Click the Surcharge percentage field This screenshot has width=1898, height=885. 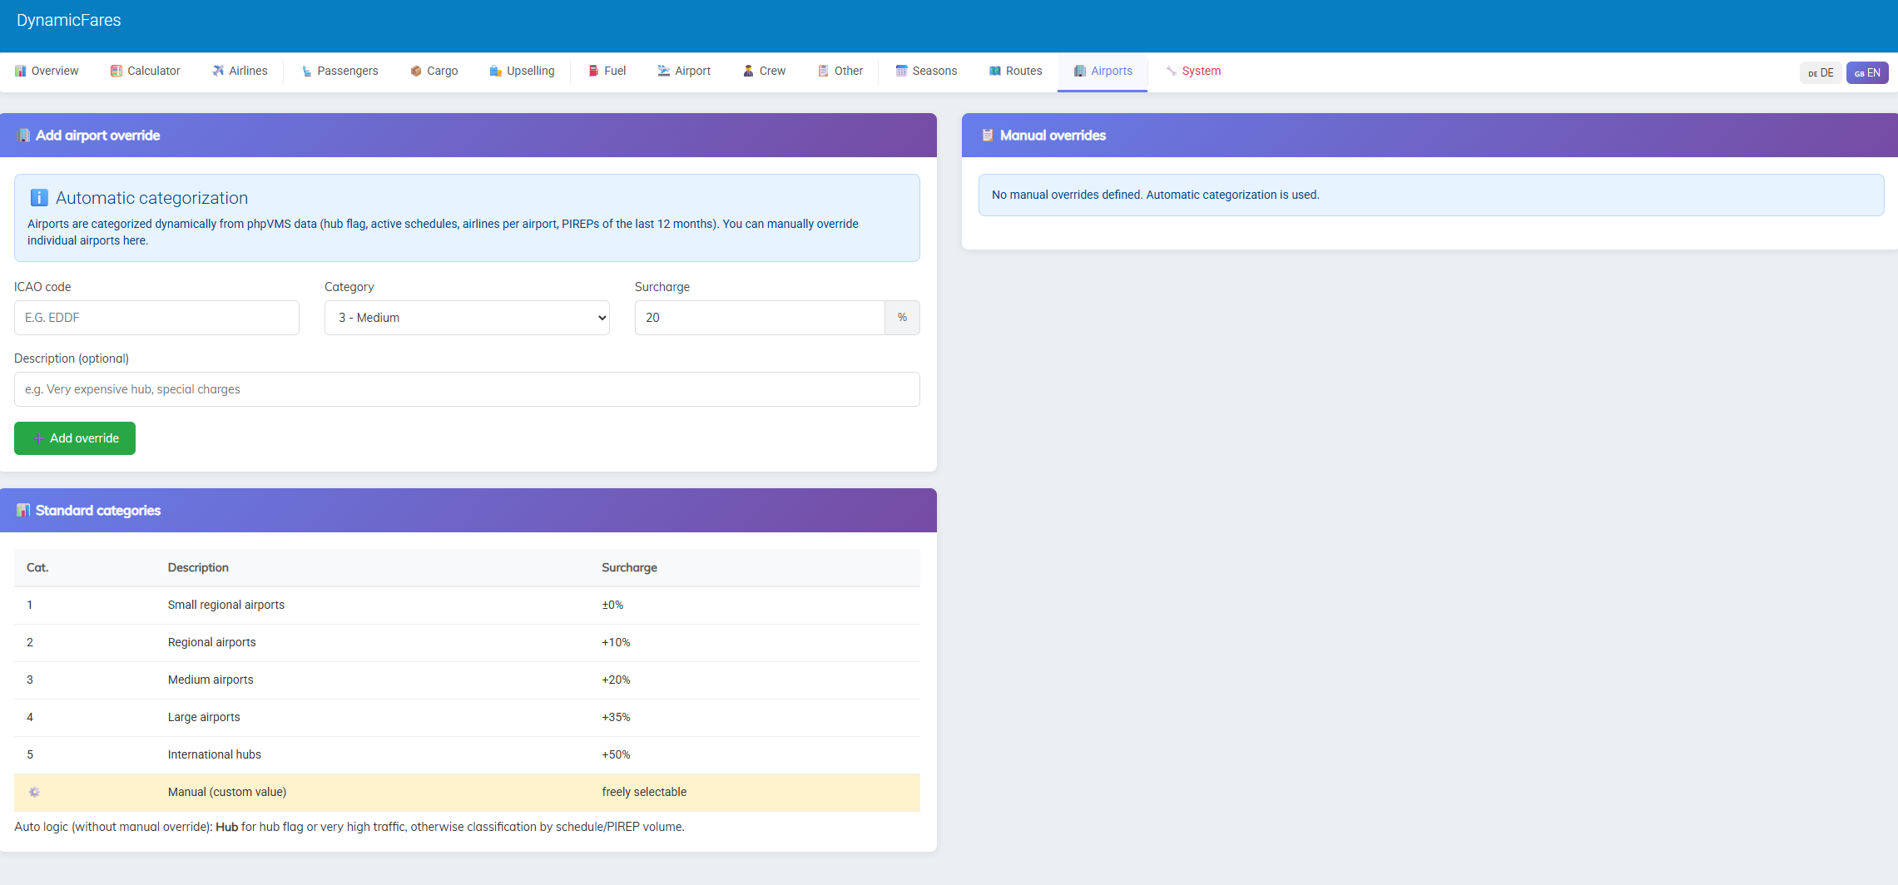[759, 318]
